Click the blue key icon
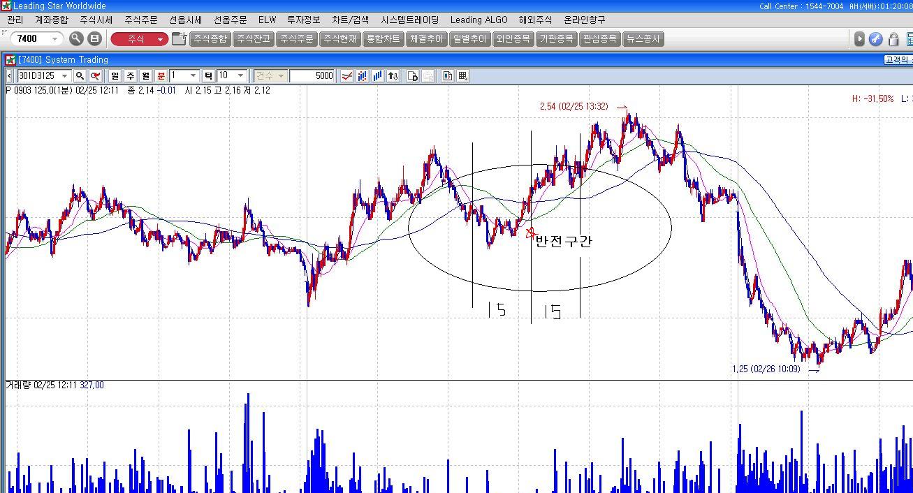 (875, 39)
